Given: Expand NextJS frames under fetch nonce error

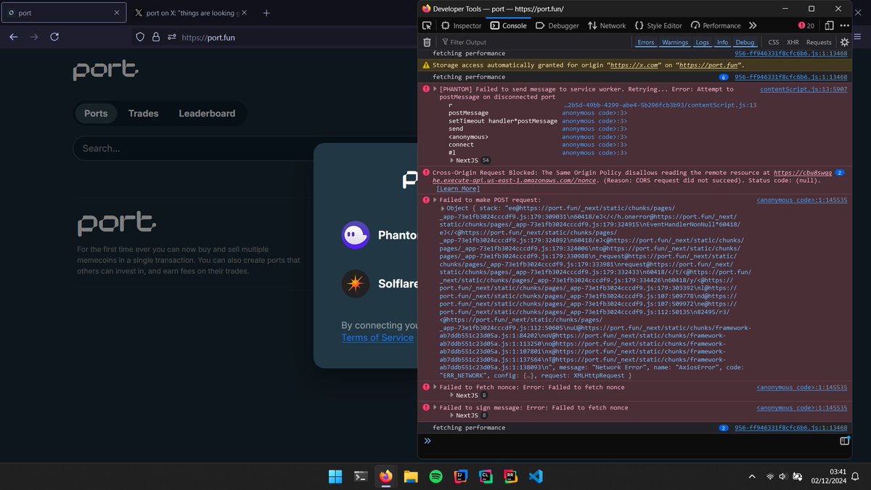Looking at the screenshot, I should 452,395.
